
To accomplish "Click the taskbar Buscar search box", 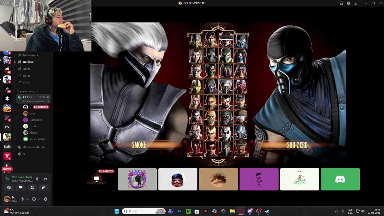I will coord(144,211).
